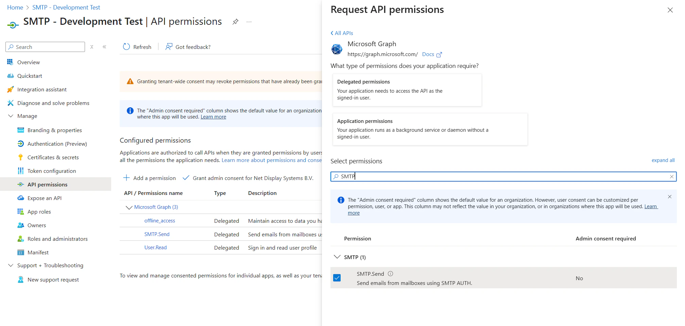The width and height of the screenshot is (685, 326).
Task: Click into the Select permissions search box
Action: [x=503, y=177]
